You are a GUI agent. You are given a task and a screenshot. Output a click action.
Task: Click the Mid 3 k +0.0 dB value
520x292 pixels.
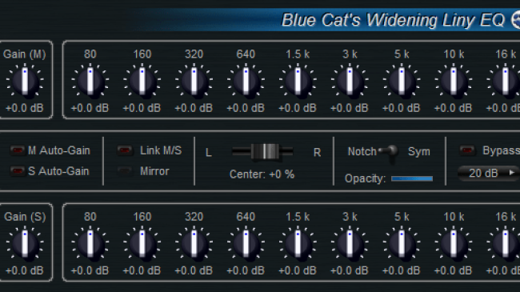pyautogui.click(x=350, y=108)
